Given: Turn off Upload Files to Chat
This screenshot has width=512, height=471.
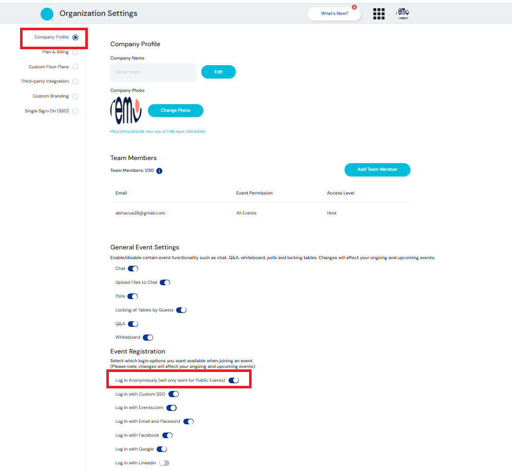Looking at the screenshot, I should click(x=165, y=282).
